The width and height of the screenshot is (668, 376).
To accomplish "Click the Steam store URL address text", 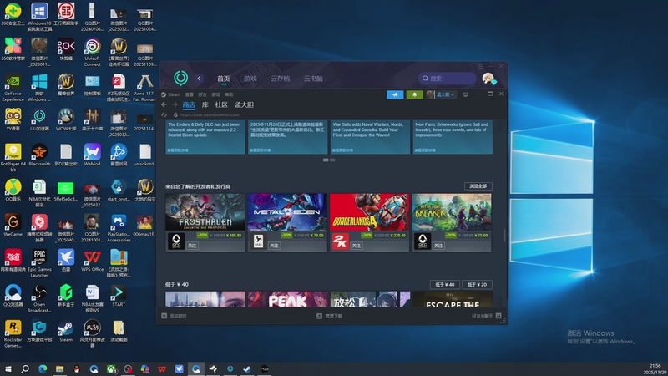I will pyautogui.click(x=210, y=114).
